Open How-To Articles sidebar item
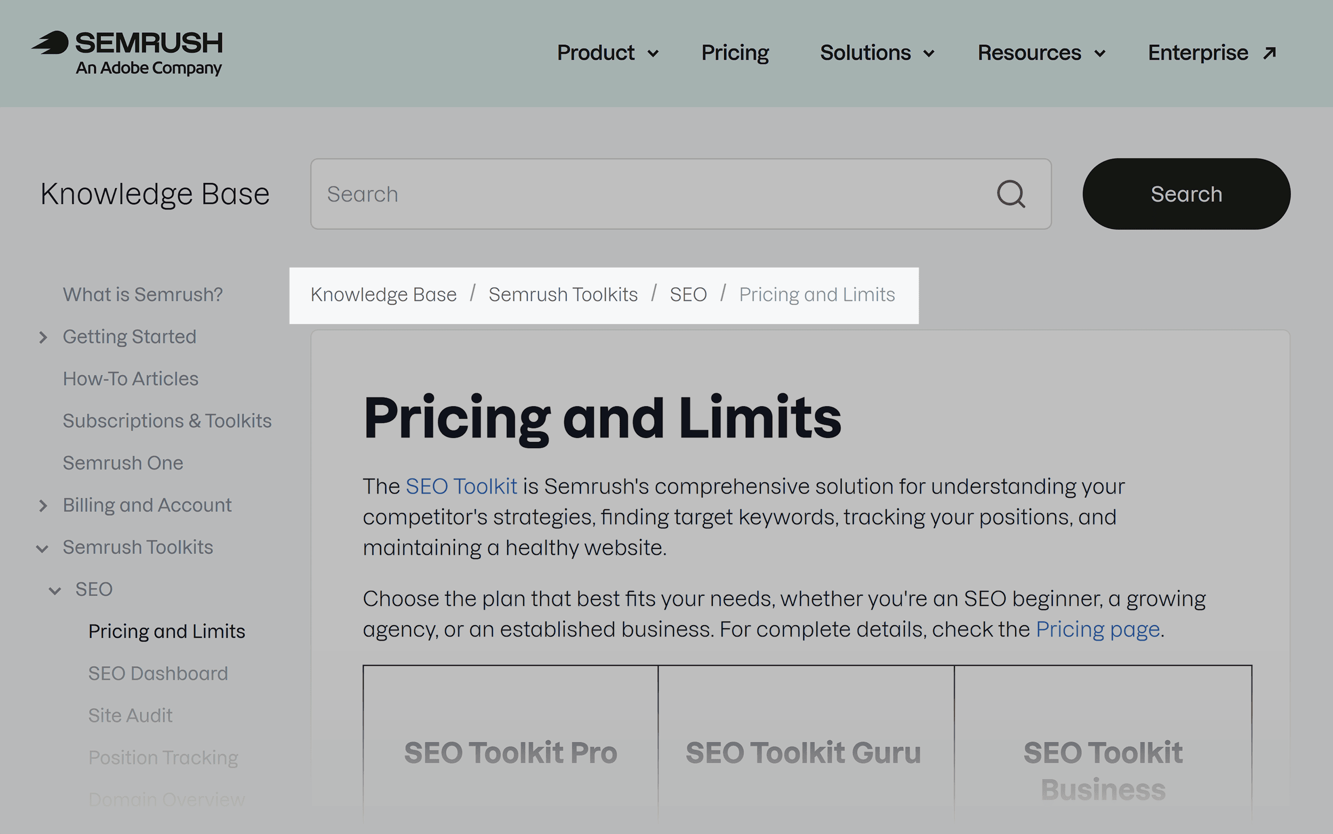Screen dimensions: 1333x834 (x=130, y=379)
